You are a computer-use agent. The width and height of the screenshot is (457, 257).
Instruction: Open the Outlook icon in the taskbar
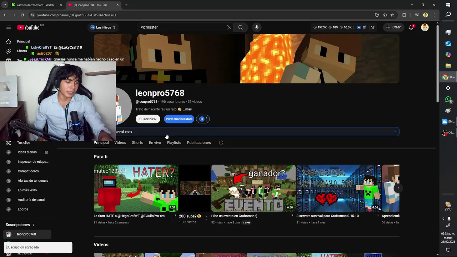click(448, 44)
